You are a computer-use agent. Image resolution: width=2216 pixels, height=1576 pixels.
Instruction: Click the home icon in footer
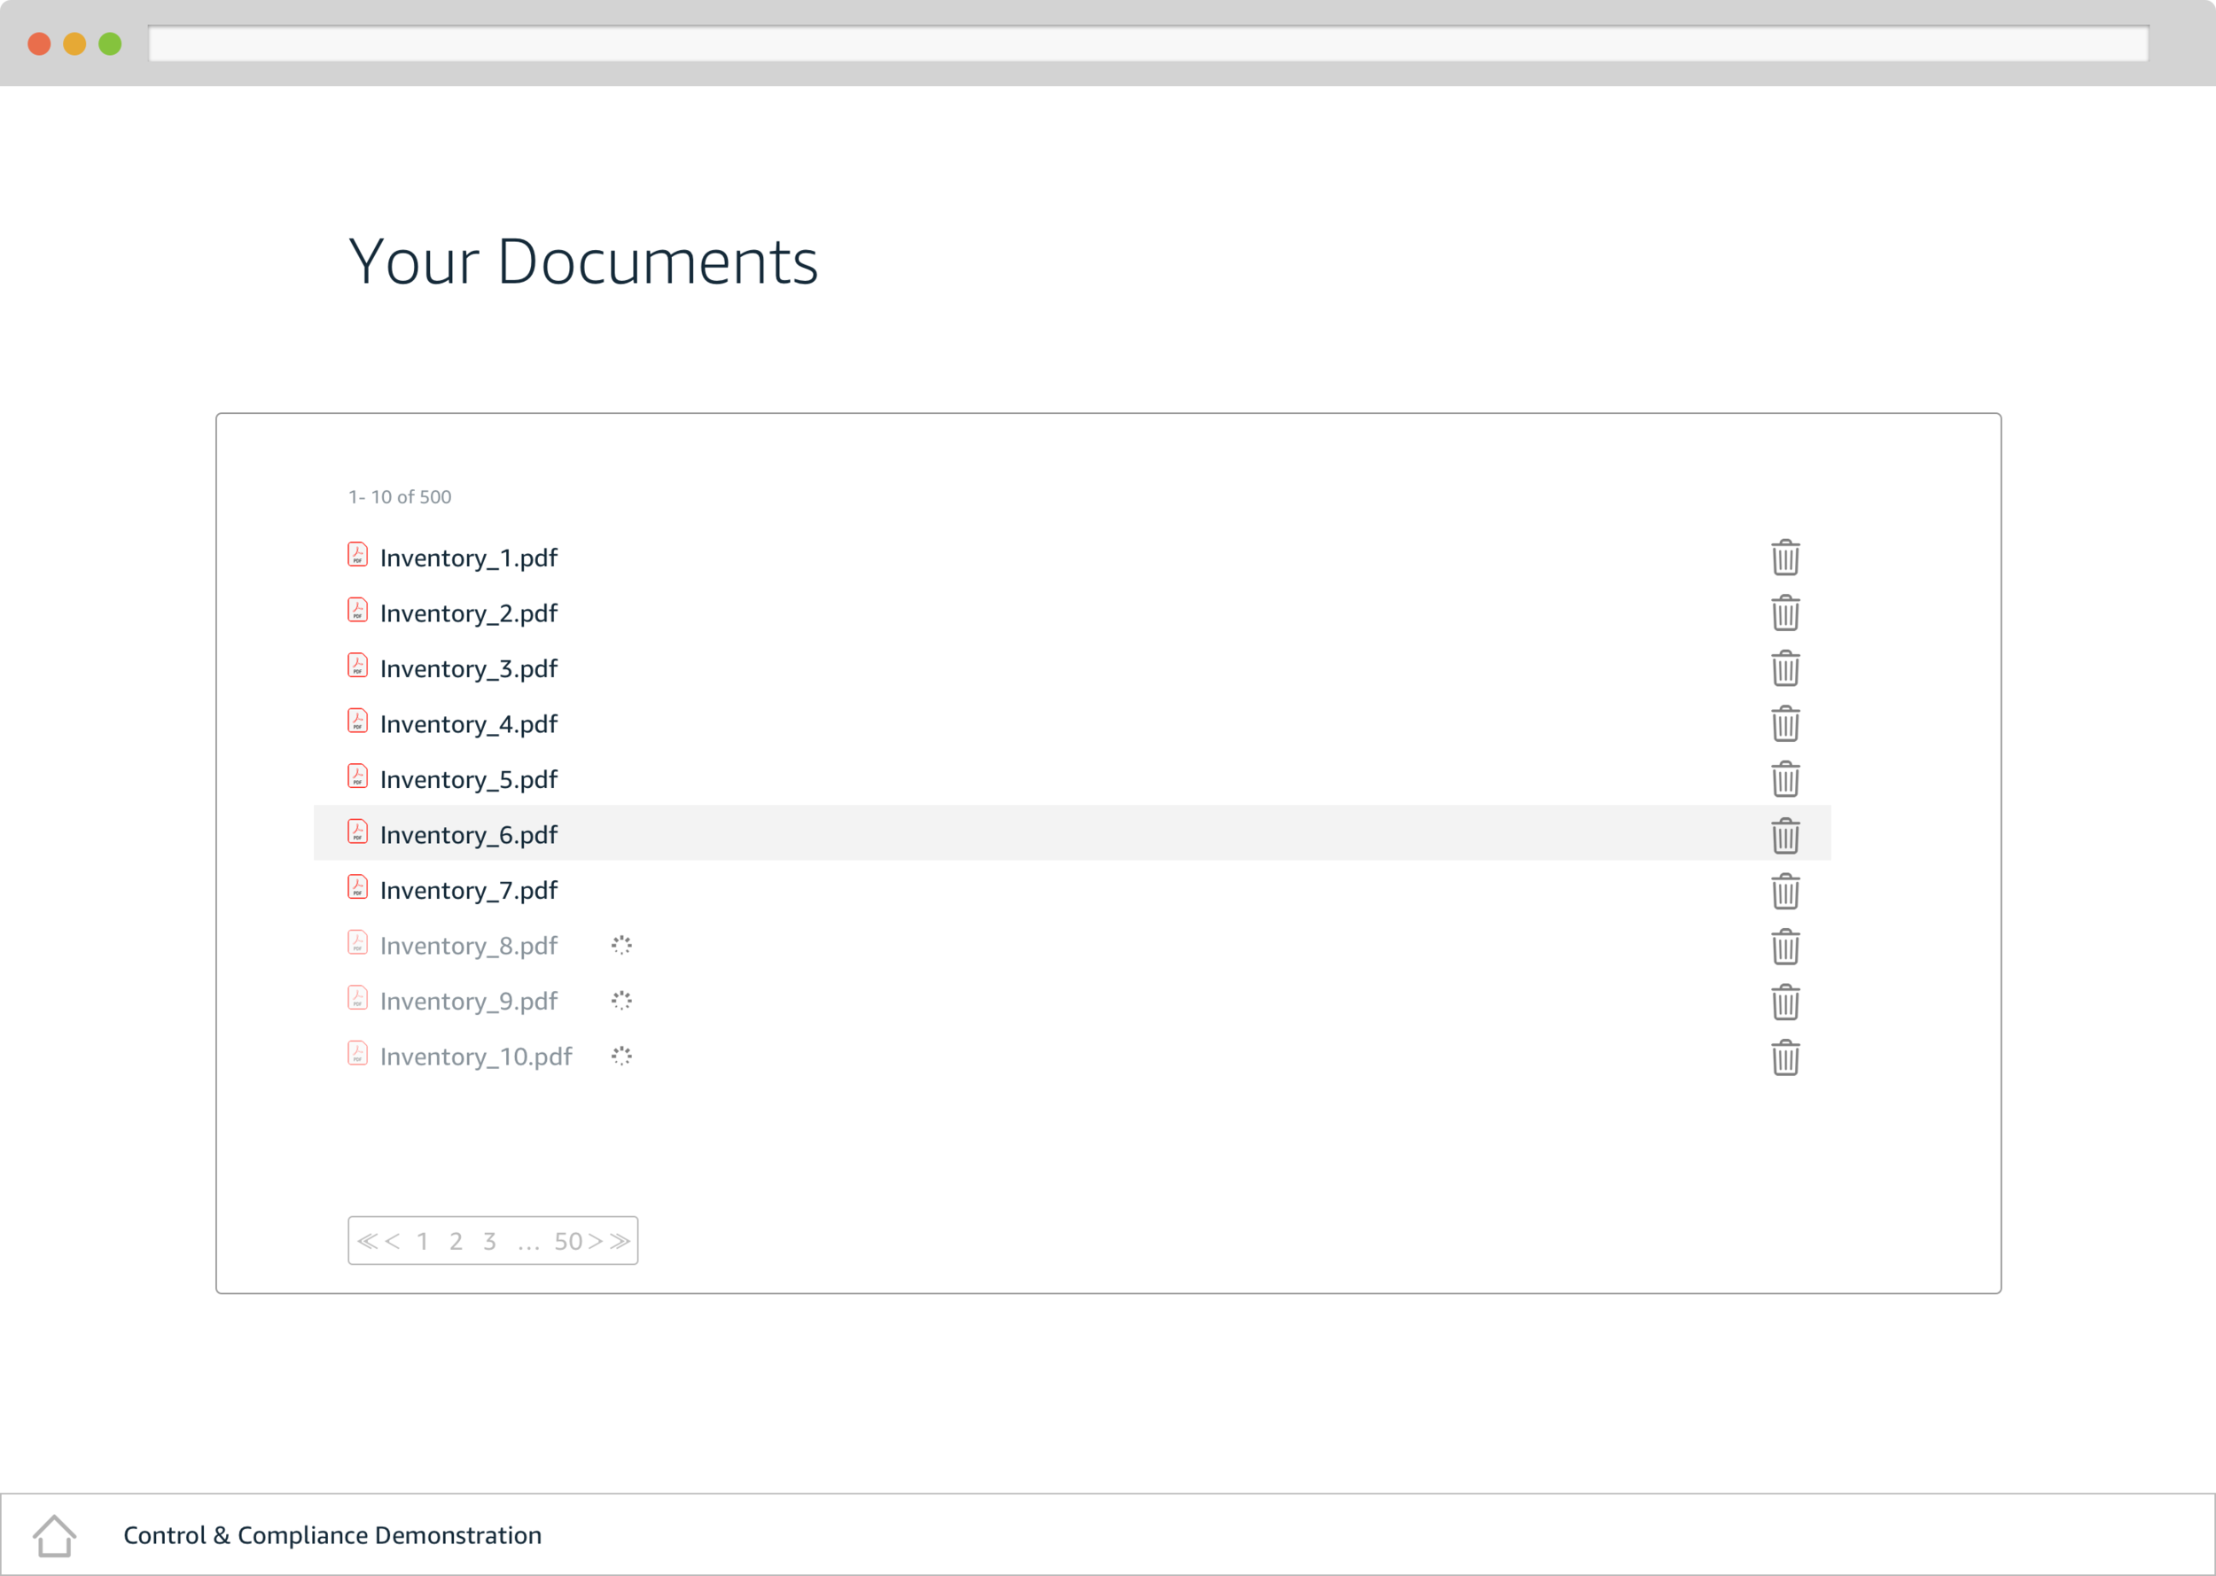pos(54,1535)
